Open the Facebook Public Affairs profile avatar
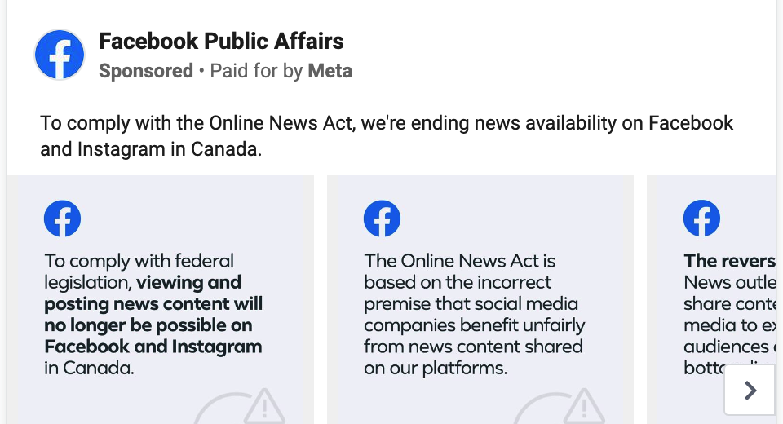This screenshot has height=424, width=783. pos(60,55)
